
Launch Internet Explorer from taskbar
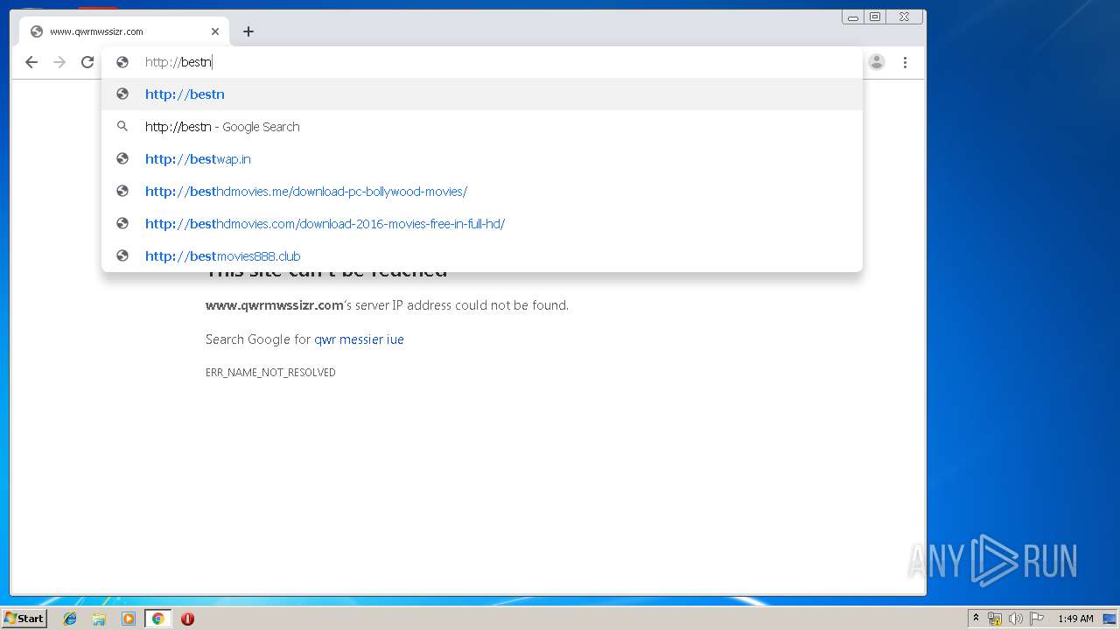click(70, 619)
